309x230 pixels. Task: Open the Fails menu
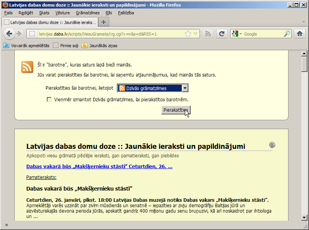tap(9, 13)
